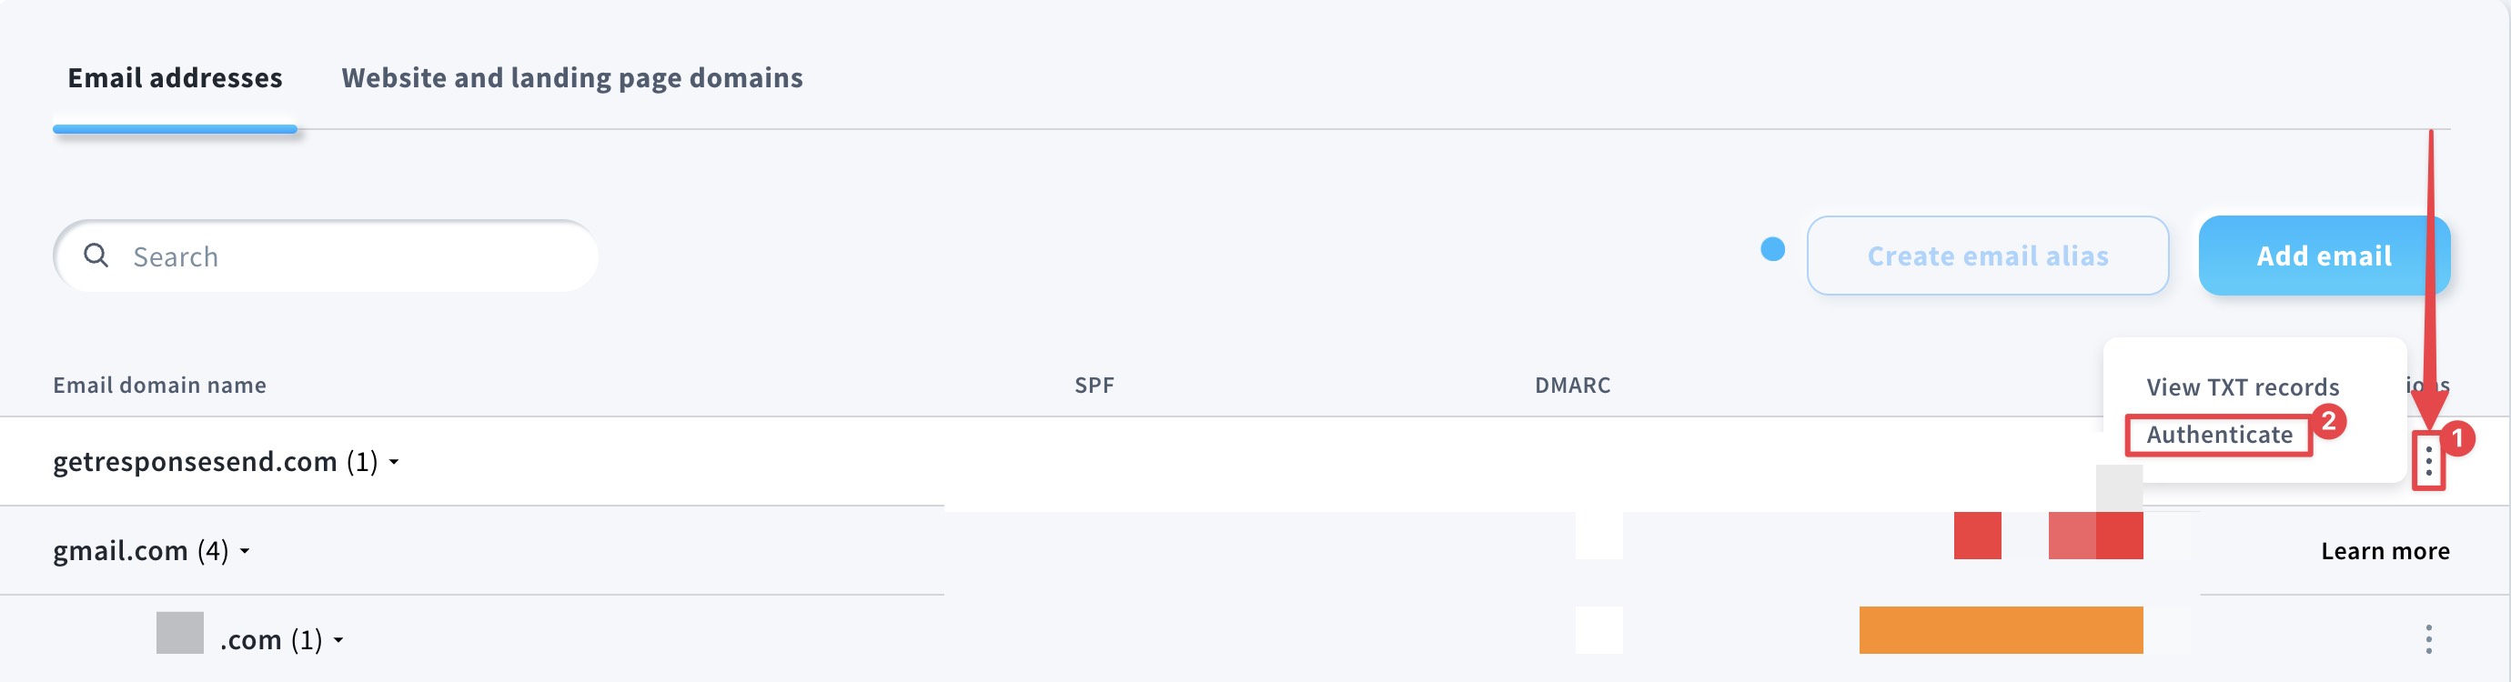Click Create email alias button
Screen dimensions: 2511x682
coord(1987,256)
